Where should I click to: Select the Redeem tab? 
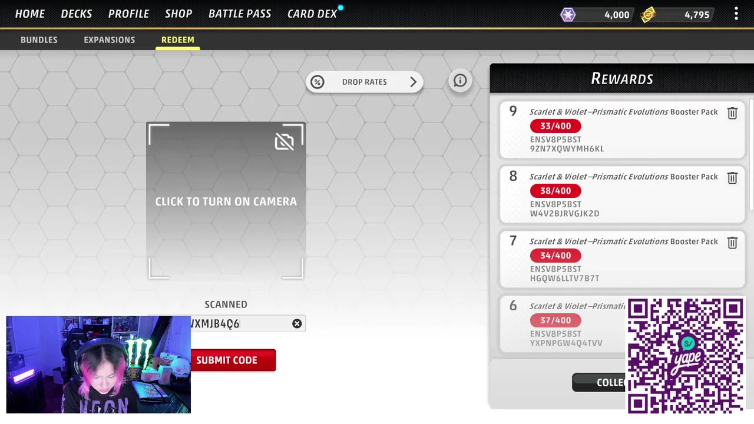[x=177, y=39]
